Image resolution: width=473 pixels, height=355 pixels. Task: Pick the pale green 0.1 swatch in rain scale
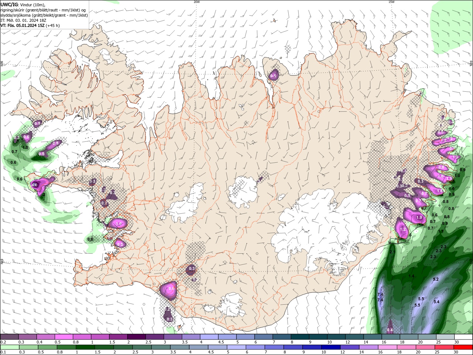click(10, 347)
